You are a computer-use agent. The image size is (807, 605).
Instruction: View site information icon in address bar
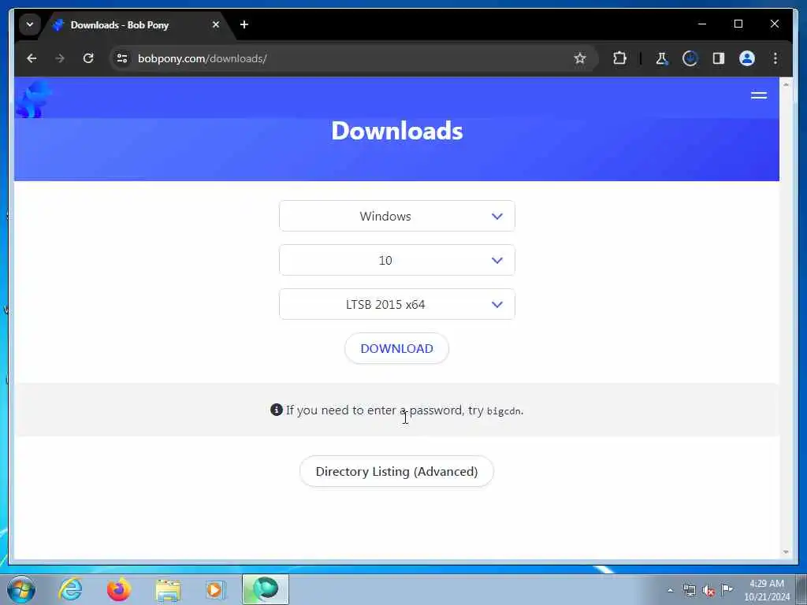(122, 58)
